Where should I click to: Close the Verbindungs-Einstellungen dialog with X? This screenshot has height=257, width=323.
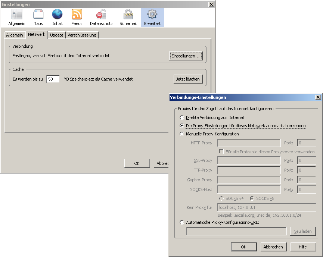pos(318,97)
